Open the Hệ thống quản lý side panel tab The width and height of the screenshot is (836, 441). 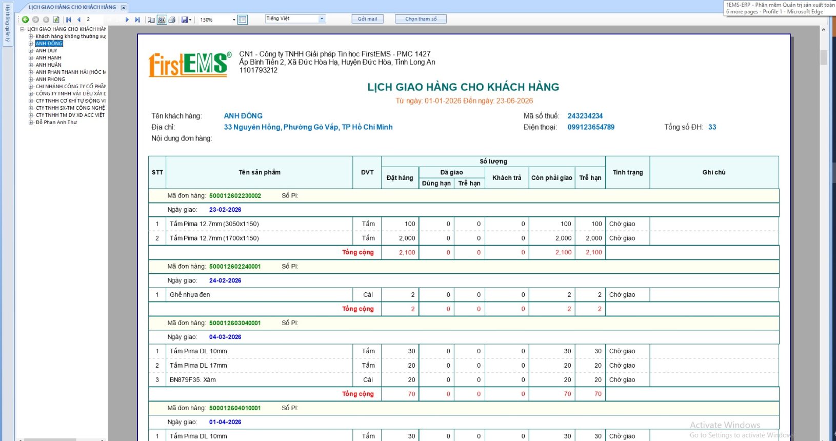point(7,24)
